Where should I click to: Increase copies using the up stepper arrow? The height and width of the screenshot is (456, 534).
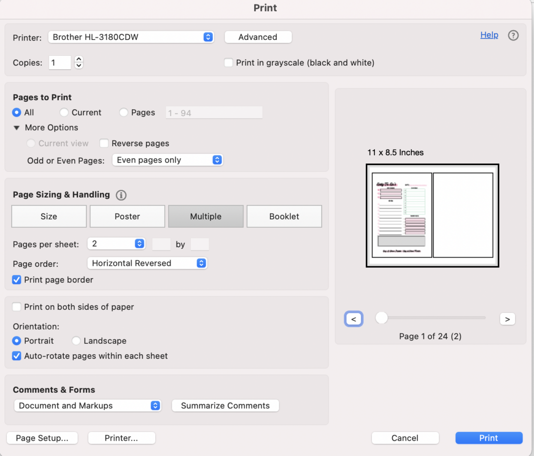pyautogui.click(x=79, y=59)
